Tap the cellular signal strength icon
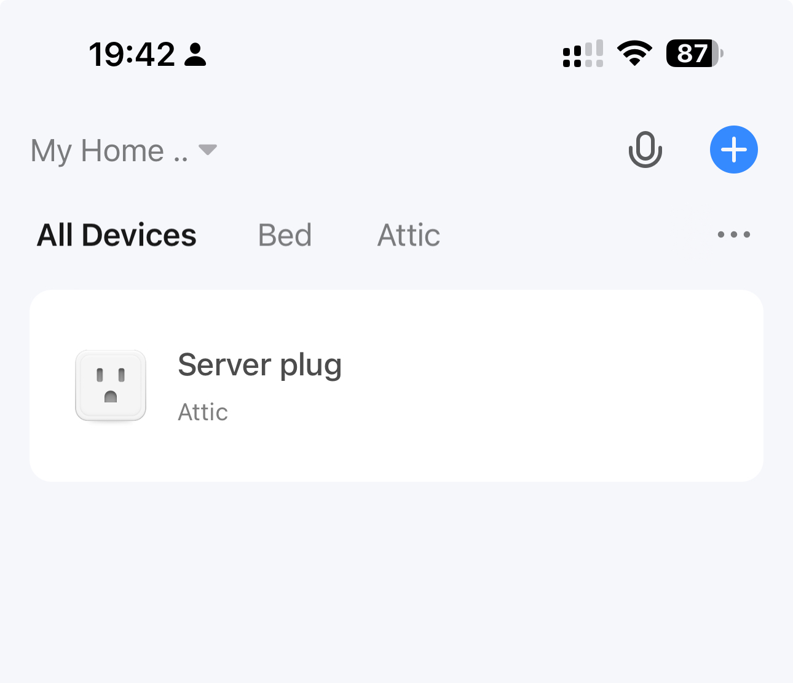Image resolution: width=793 pixels, height=683 pixels. coord(583,54)
